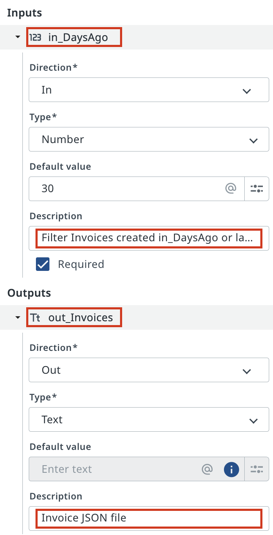Click the number type icon beside in_DaysAgo
273x535 pixels.
[35, 37]
